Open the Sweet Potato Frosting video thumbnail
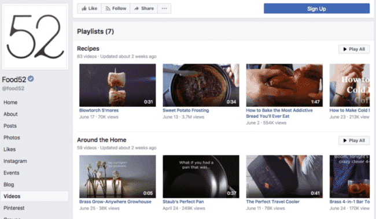The height and width of the screenshot is (219, 376). click(201, 85)
